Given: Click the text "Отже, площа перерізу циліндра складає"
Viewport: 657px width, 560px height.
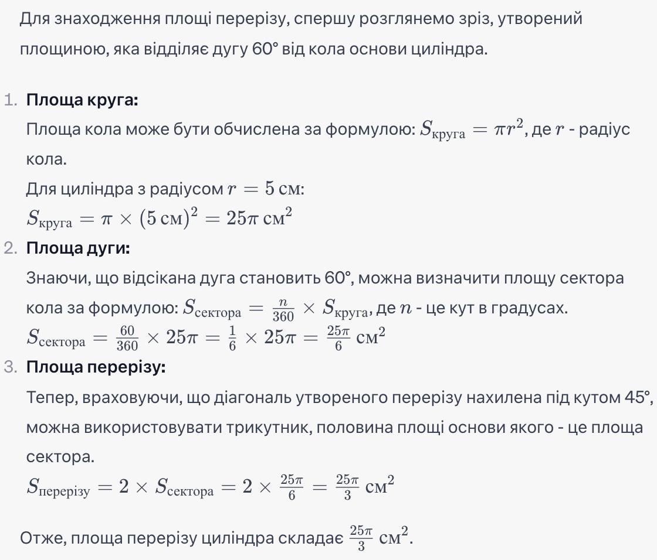Looking at the screenshot, I should click(181, 538).
